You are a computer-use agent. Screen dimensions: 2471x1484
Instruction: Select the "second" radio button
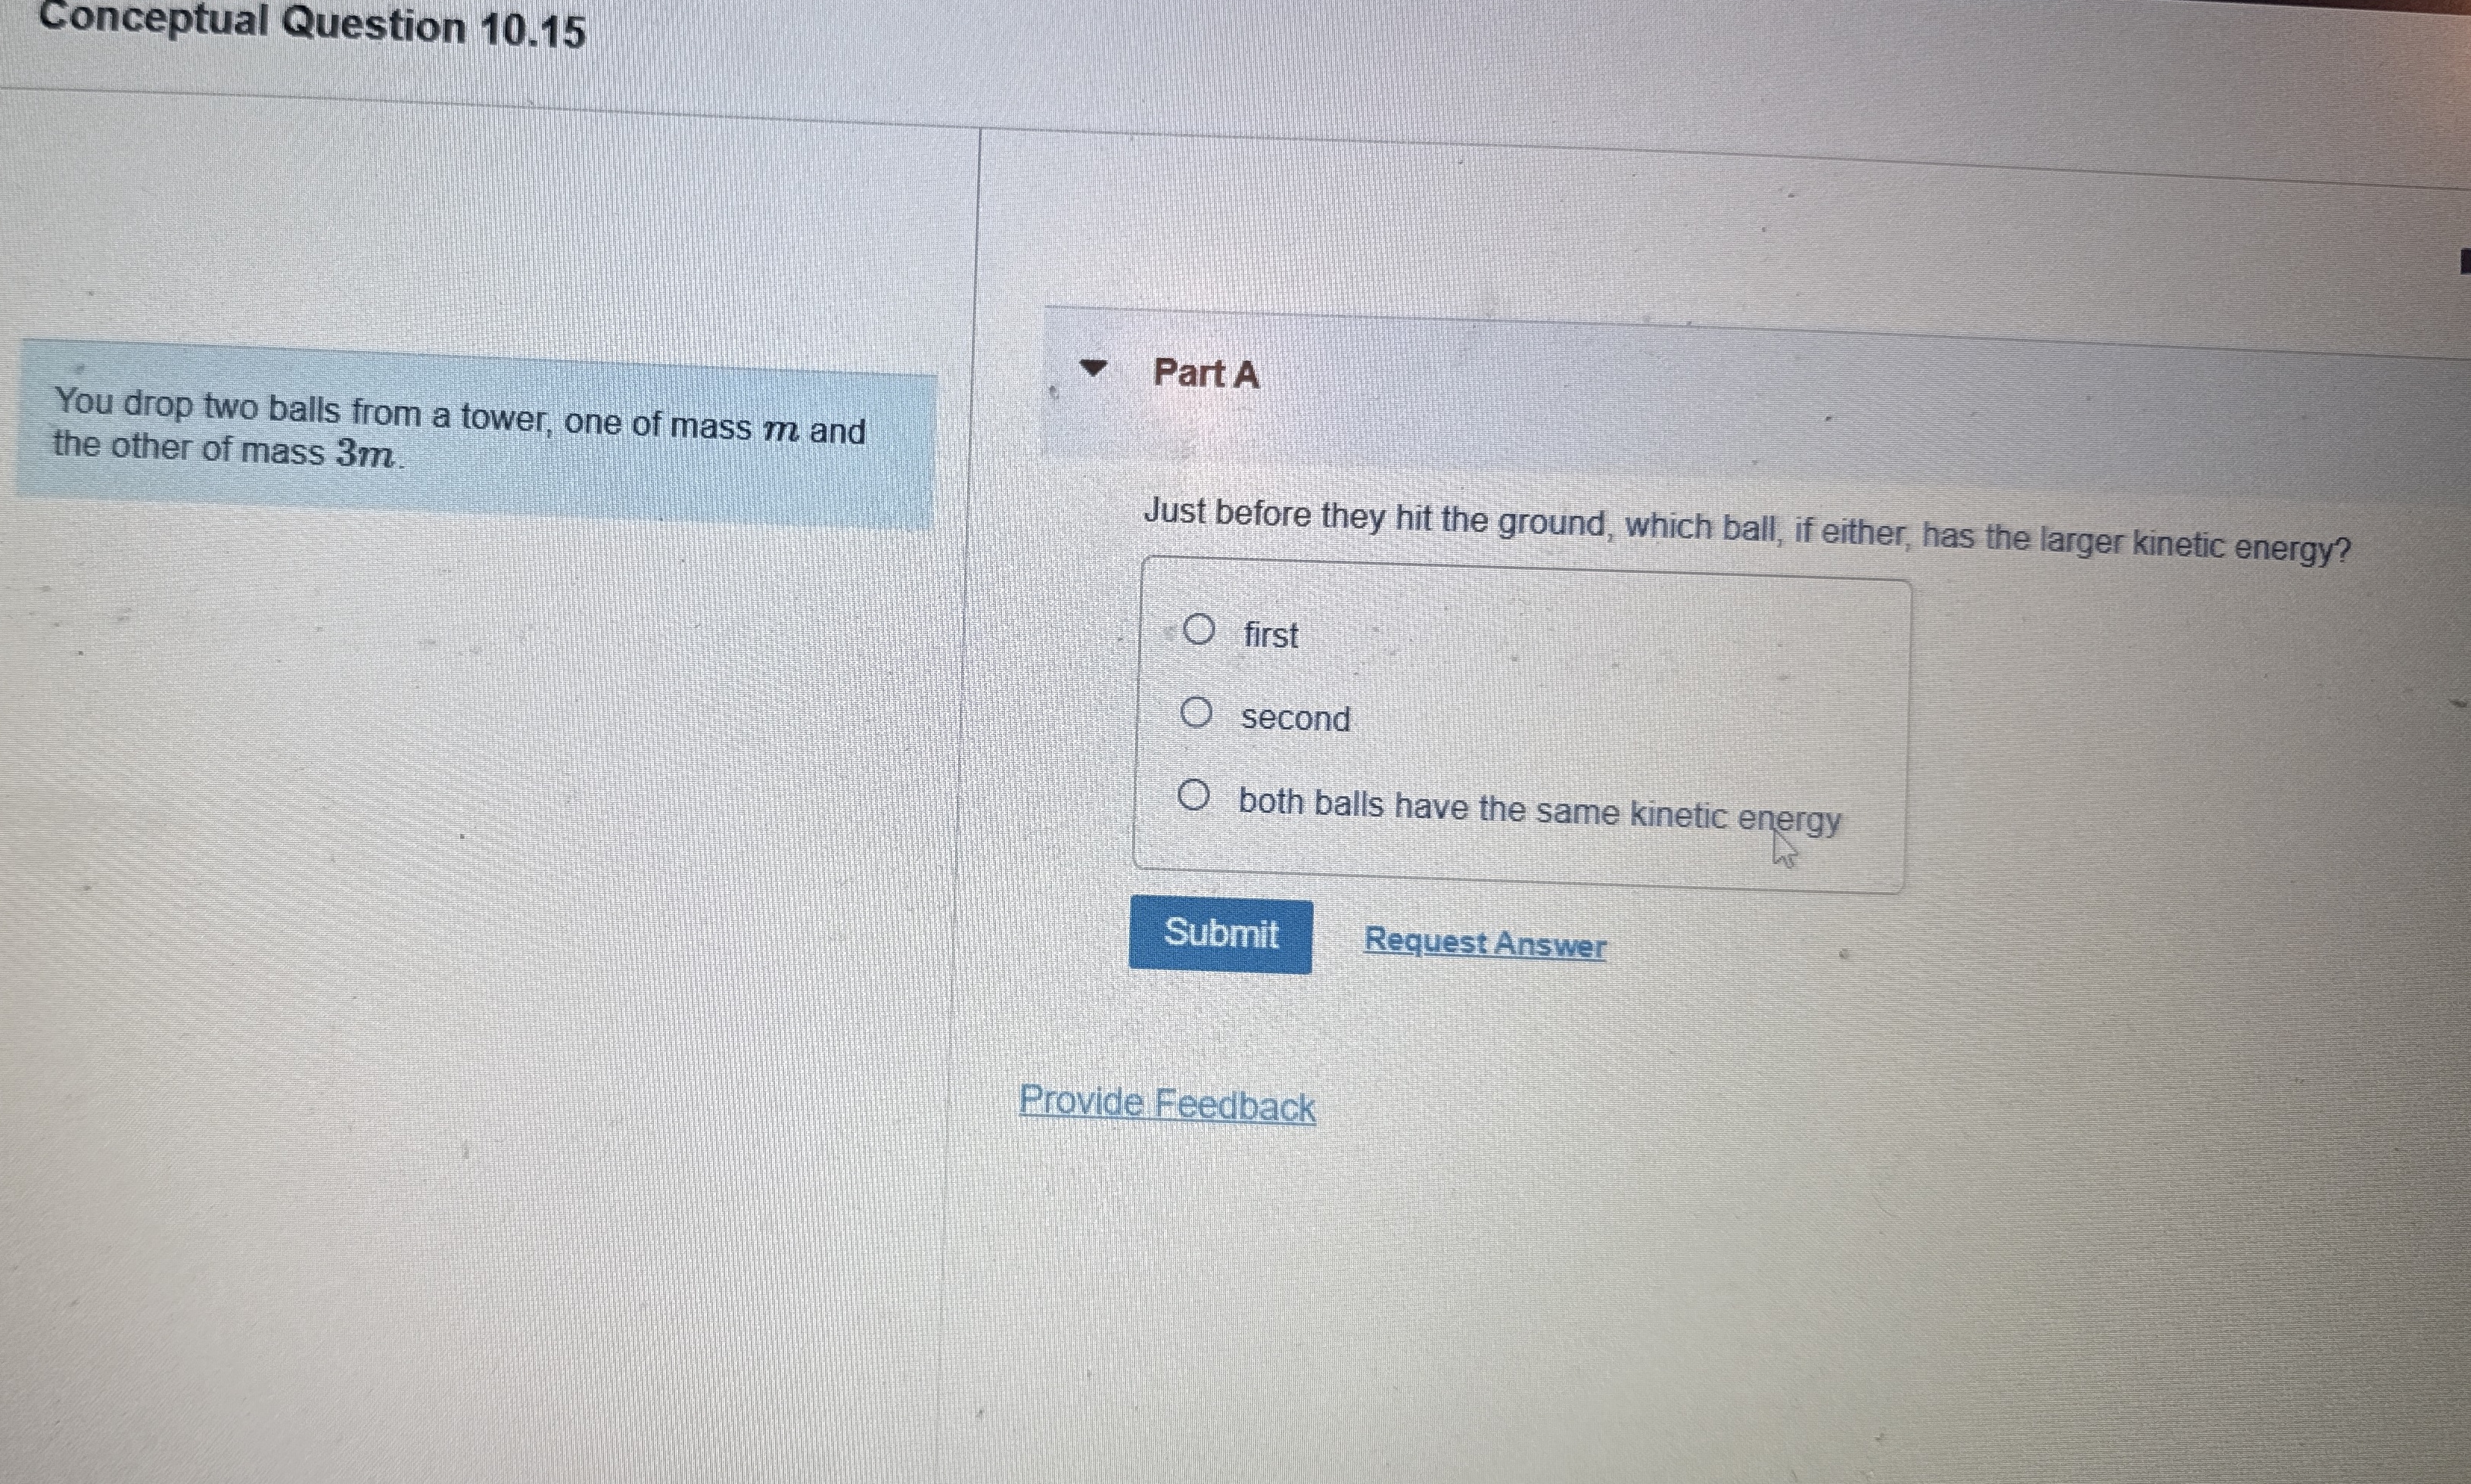coord(1196,713)
